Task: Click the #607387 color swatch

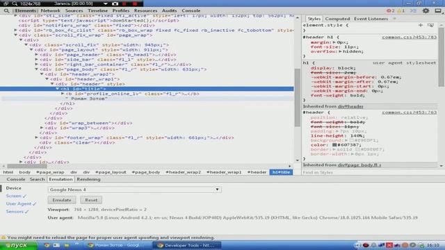Action: [334, 145]
